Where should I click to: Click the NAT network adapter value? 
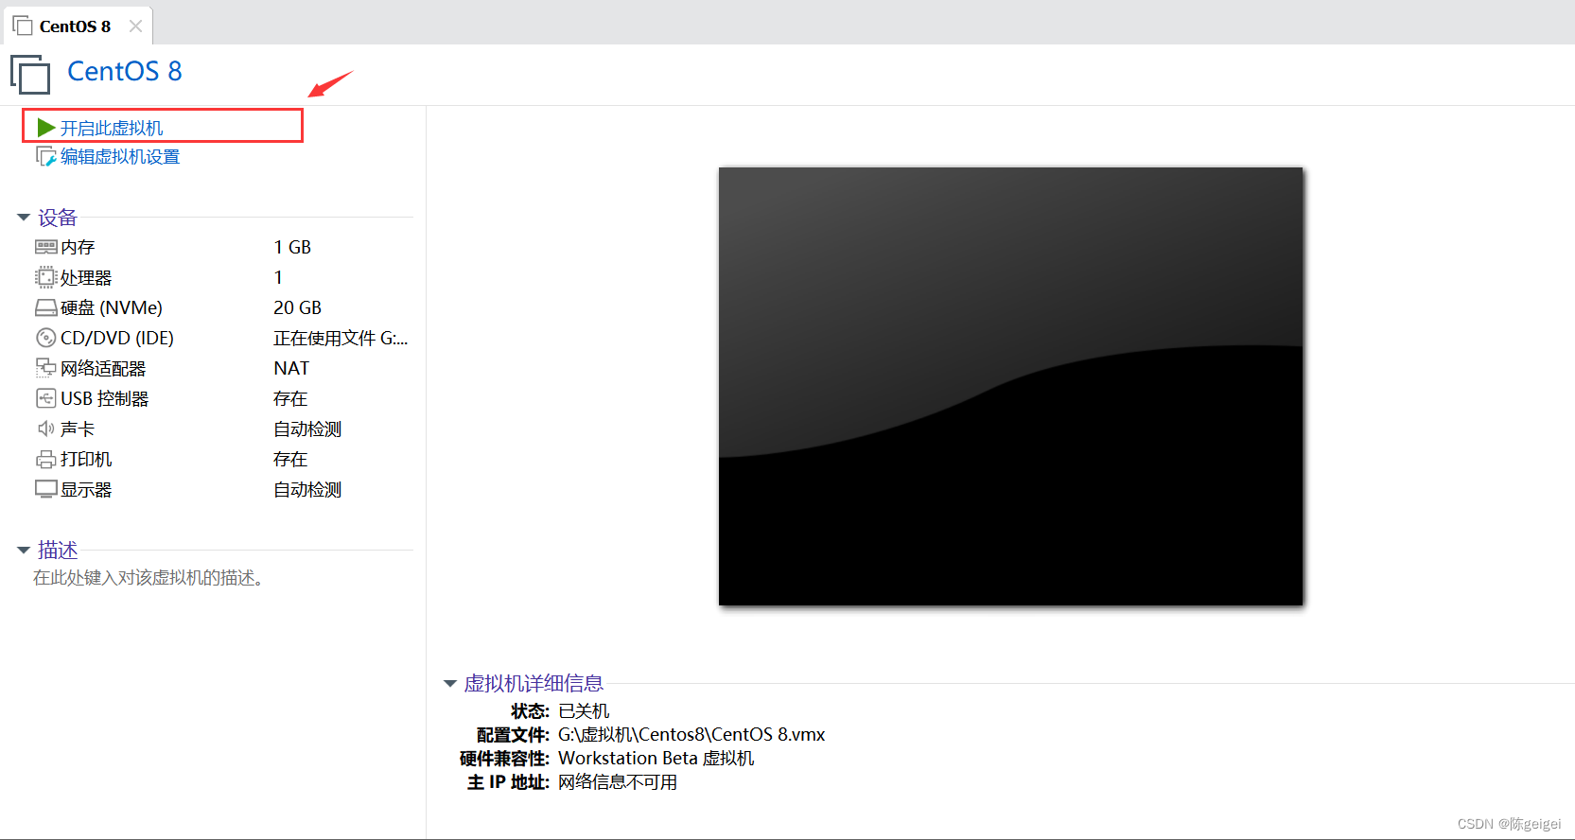click(291, 368)
